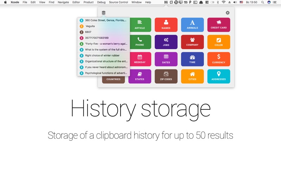This screenshot has height=176, width=281.
Task: Open Spotlight search in menu bar
Action: point(262,2)
